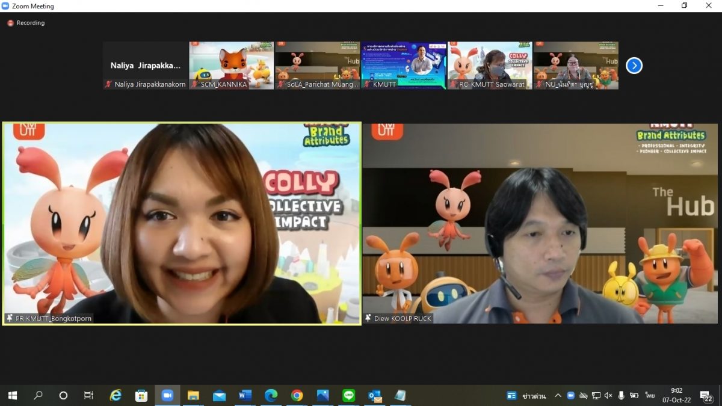722x406 pixels.
Task: Open Outlook from the taskbar
Action: pyautogui.click(x=375, y=395)
